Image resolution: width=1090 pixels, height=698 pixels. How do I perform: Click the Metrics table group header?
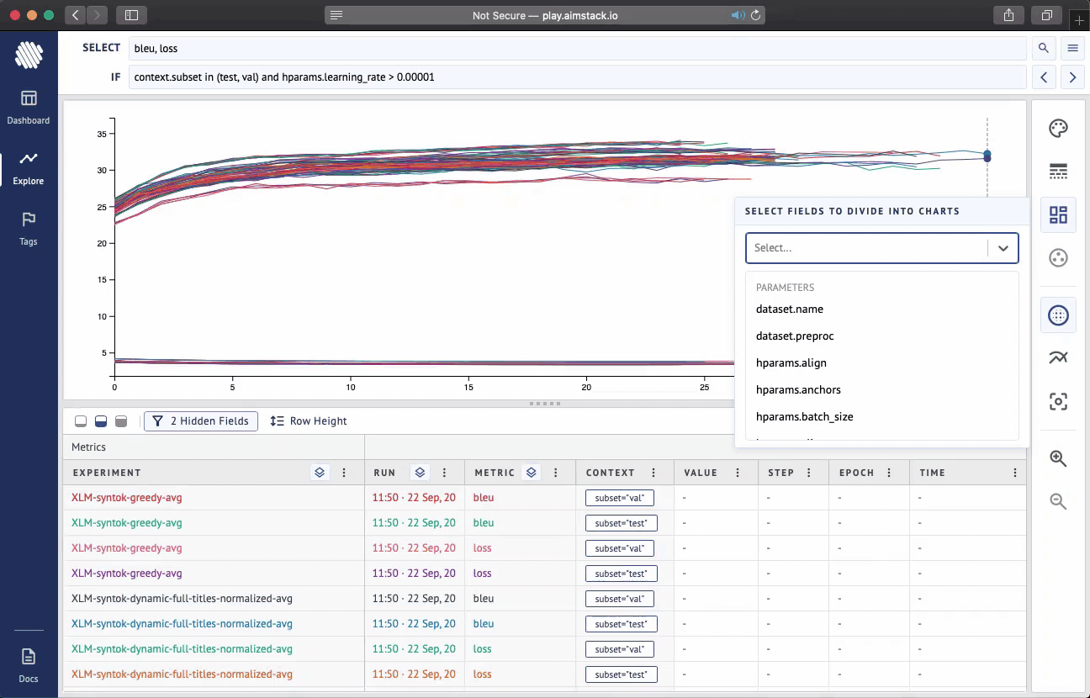pos(214,447)
